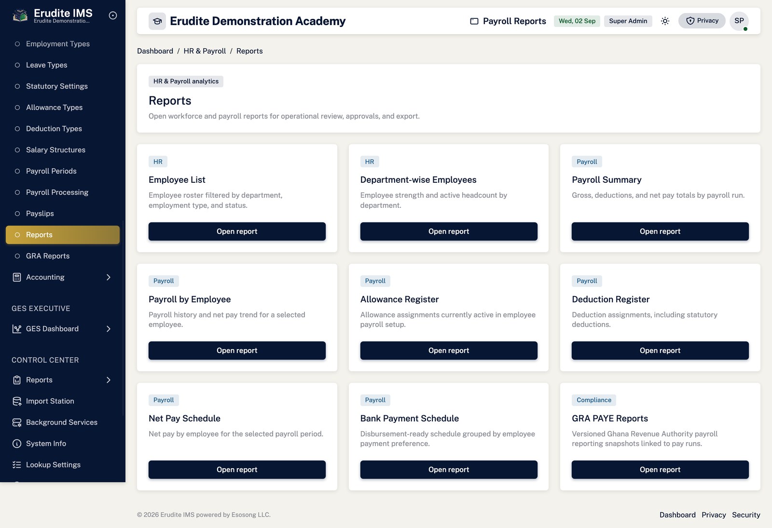Go to Statutory Settings

[x=63, y=86]
